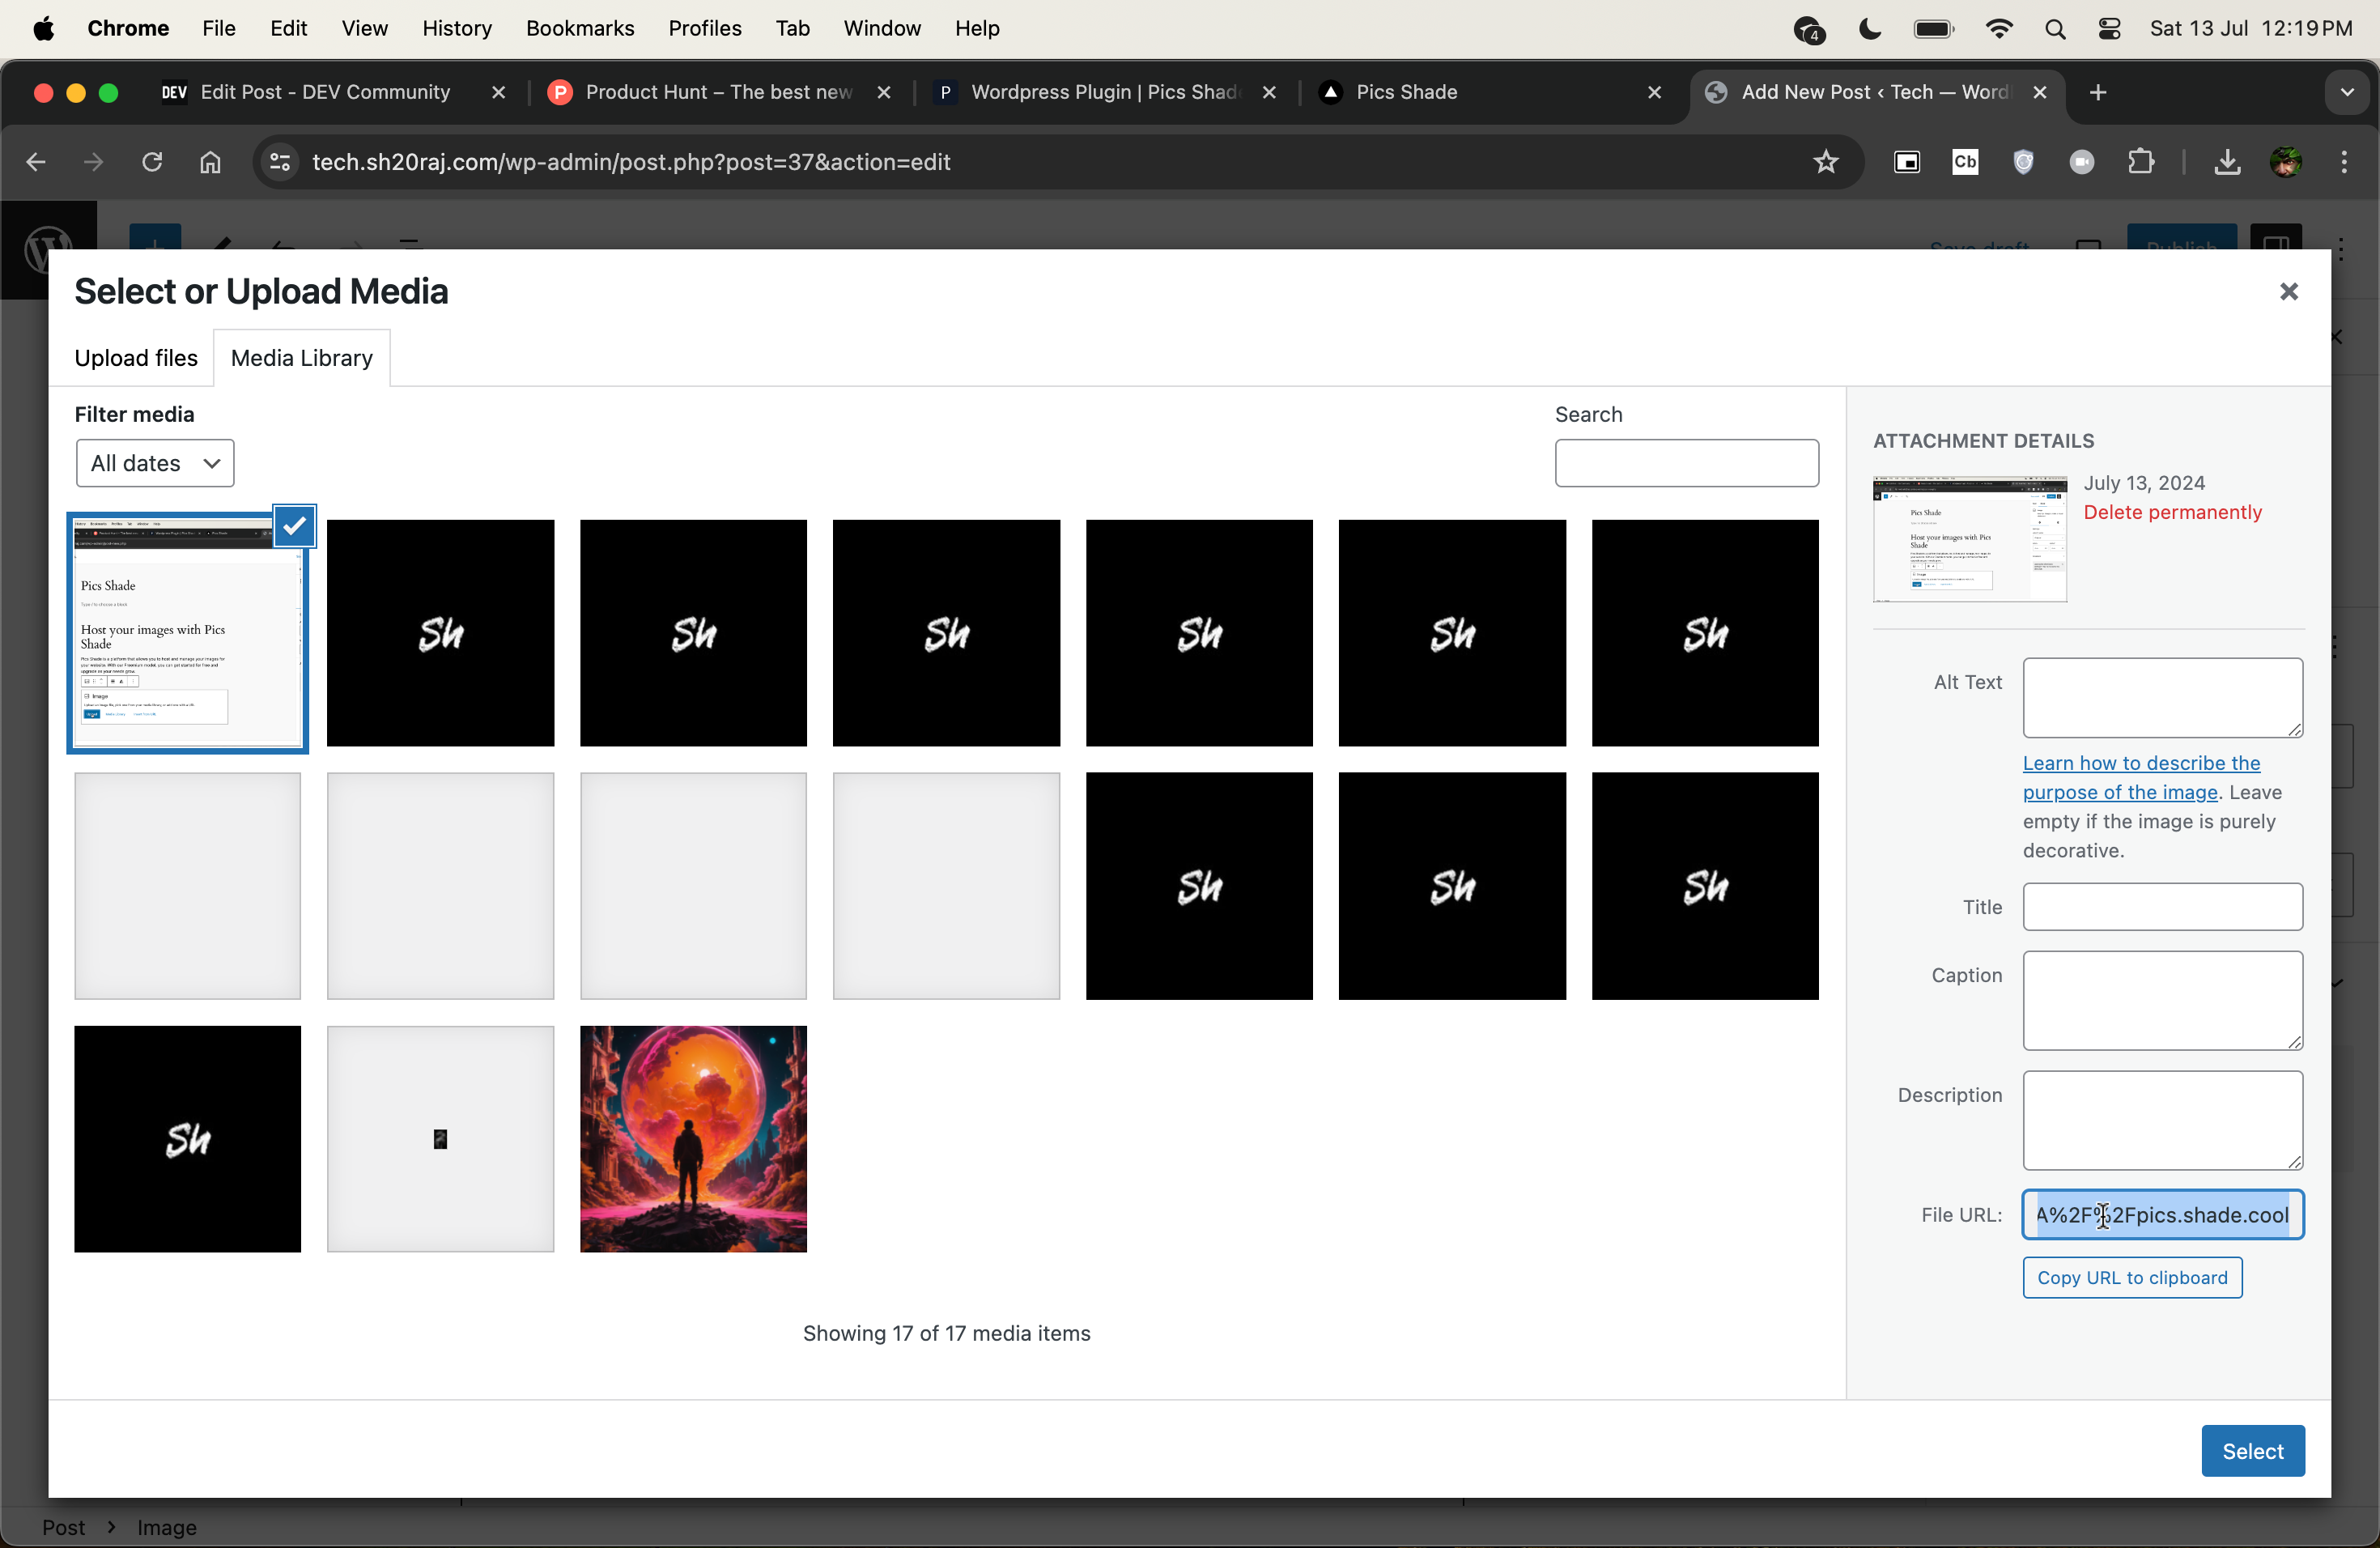The height and width of the screenshot is (1548, 2380).
Task: Click the shield extension icon
Action: (x=2023, y=162)
